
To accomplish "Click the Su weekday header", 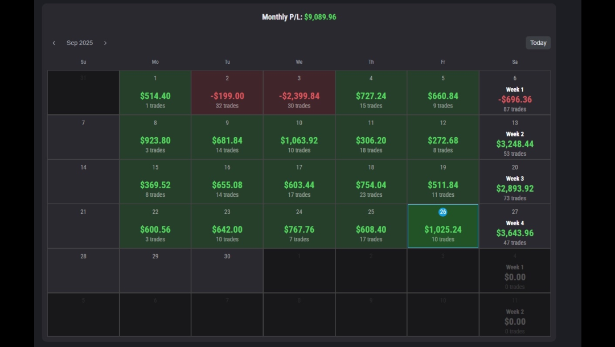I will point(83,62).
